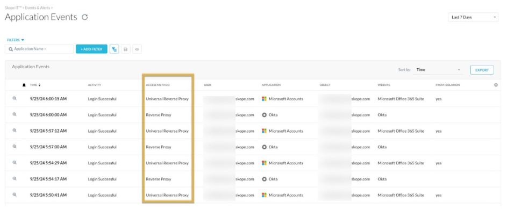Click the USER column header
The width and height of the screenshot is (507, 209).
tap(207, 85)
